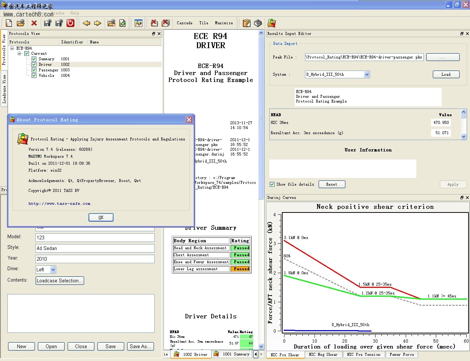Undock the Protocols View panel
The height and width of the screenshot is (361, 470).
tap(154, 33)
